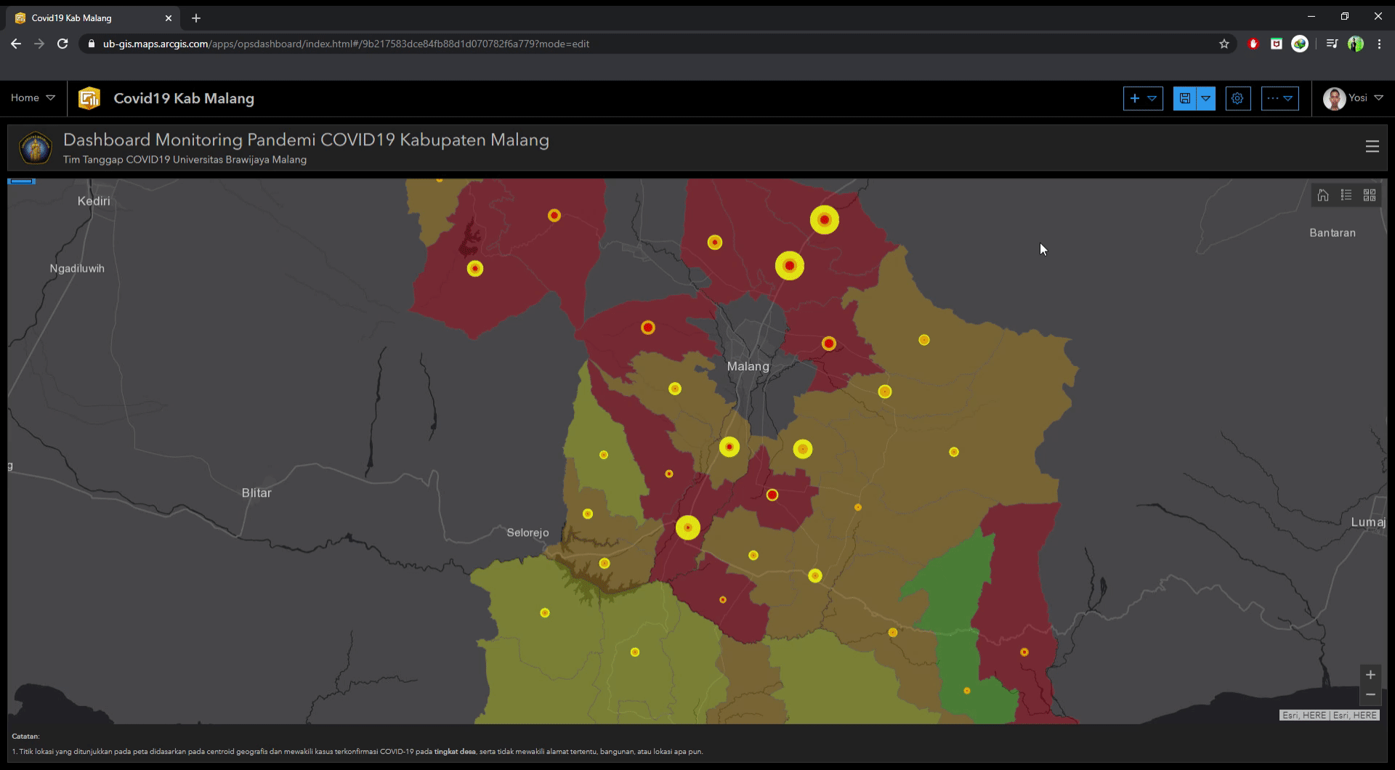The height and width of the screenshot is (770, 1395).
Task: View site info via the padlock icon
Action: coord(91,44)
